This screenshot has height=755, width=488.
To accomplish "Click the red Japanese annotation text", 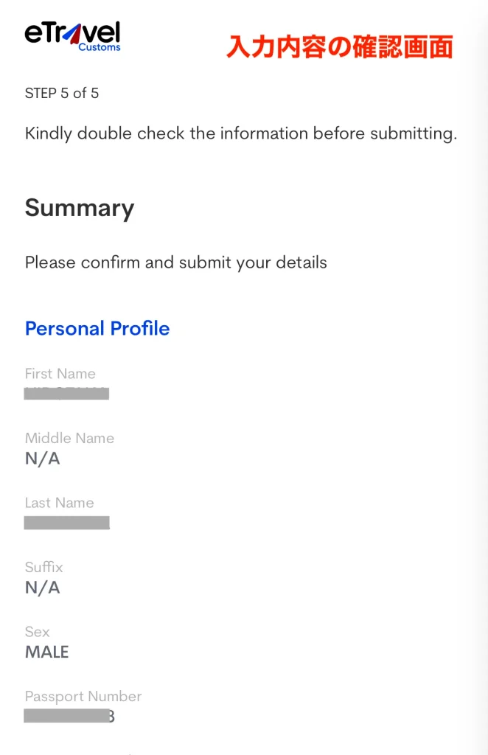I will point(339,47).
